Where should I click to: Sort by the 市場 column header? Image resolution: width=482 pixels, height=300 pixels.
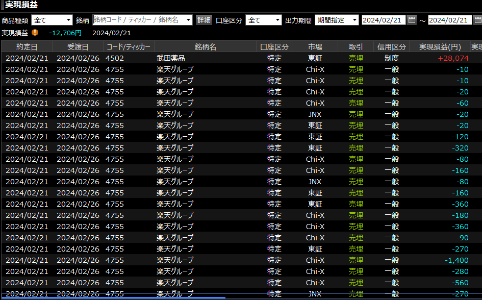point(315,47)
